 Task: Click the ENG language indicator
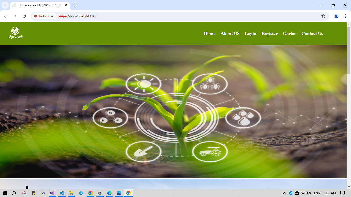tap(317, 193)
